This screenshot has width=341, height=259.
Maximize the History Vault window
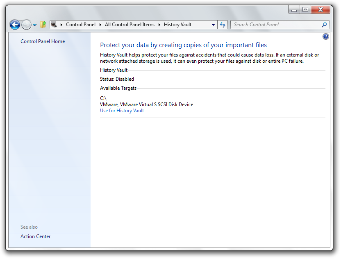305,10
